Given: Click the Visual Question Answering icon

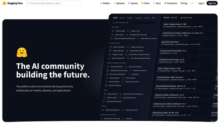Looking at the screenshot, I should (x=127, y=35).
